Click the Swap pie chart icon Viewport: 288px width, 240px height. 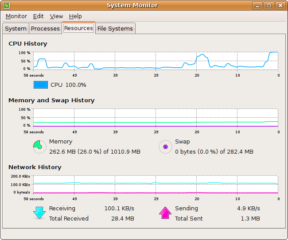[165, 147]
